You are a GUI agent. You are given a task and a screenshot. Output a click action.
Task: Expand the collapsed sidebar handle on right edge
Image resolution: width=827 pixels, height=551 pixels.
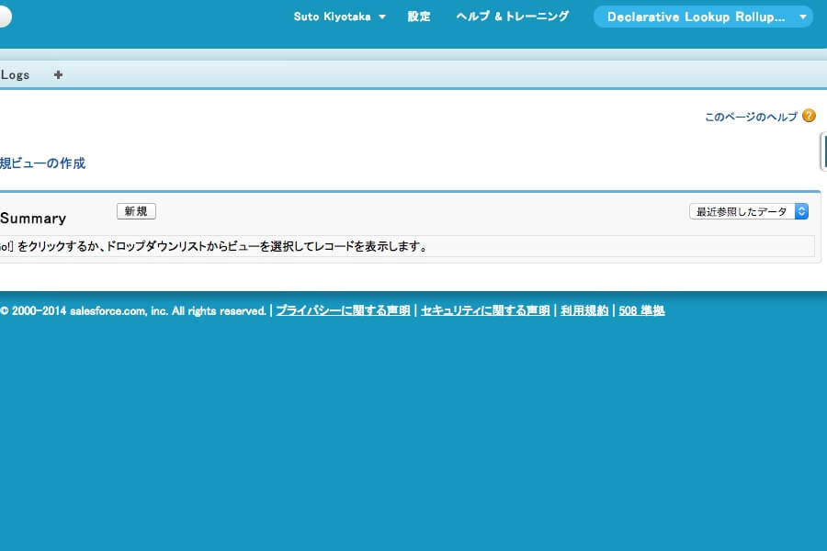click(823, 152)
